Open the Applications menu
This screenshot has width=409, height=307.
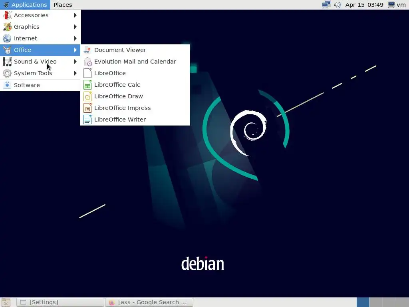[x=25, y=5]
